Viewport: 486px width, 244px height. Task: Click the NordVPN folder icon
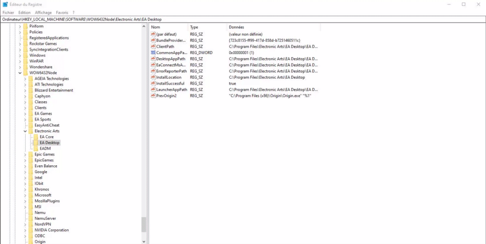(x=30, y=224)
